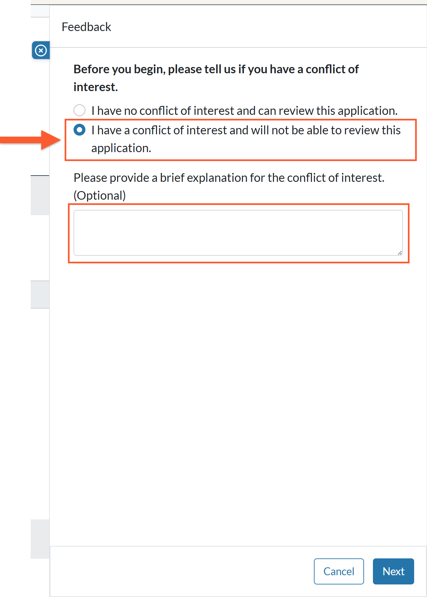
Task: Click the "Before you begin" question heading
Action: click(x=216, y=78)
